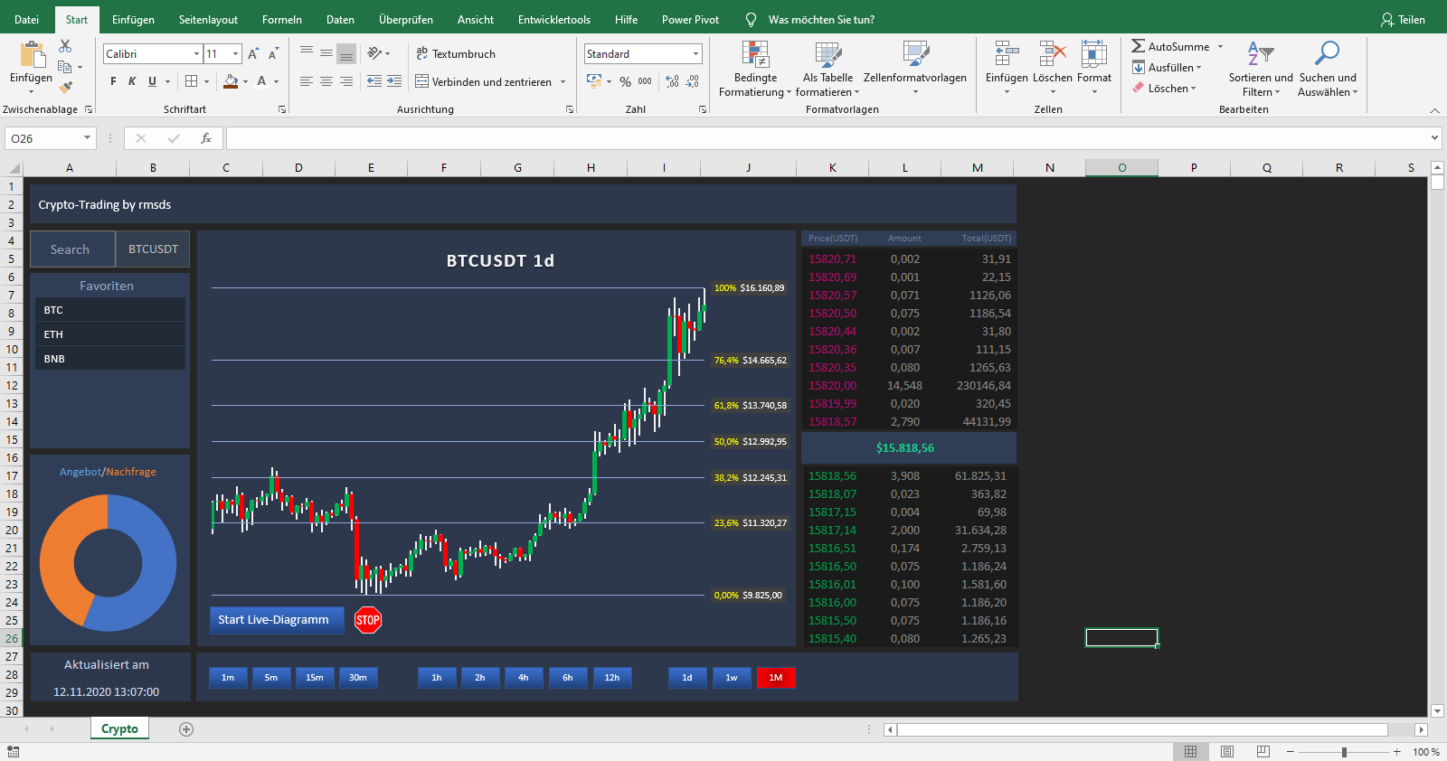Click the formula bar input field
Screen dimensions: 1447x761
pos(828,138)
